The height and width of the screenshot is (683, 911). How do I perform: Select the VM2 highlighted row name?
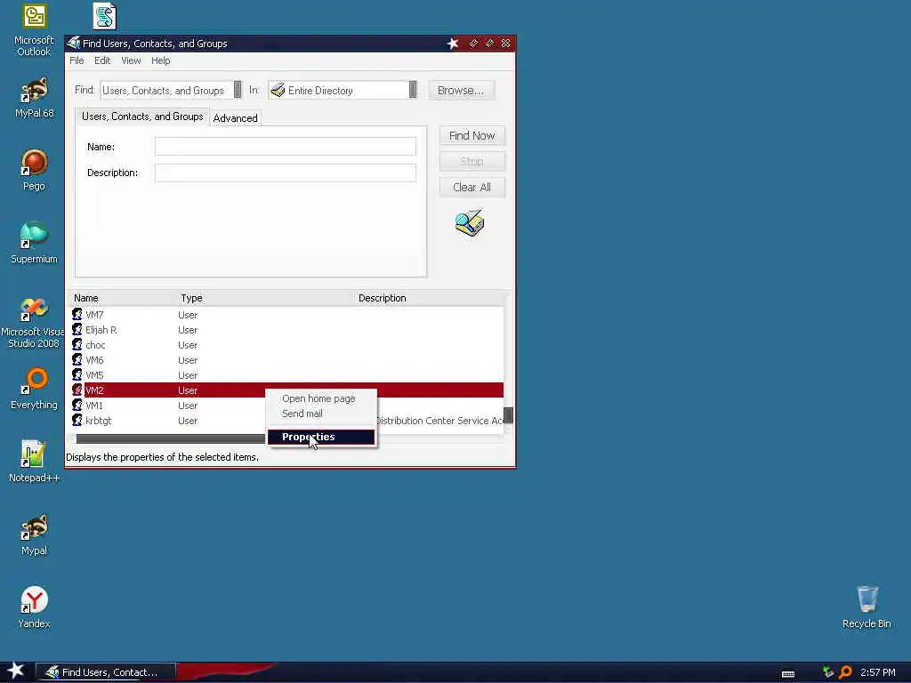tap(94, 390)
